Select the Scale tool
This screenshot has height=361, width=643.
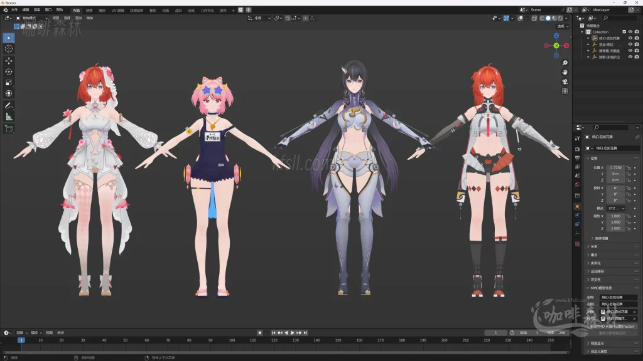[x=9, y=83]
